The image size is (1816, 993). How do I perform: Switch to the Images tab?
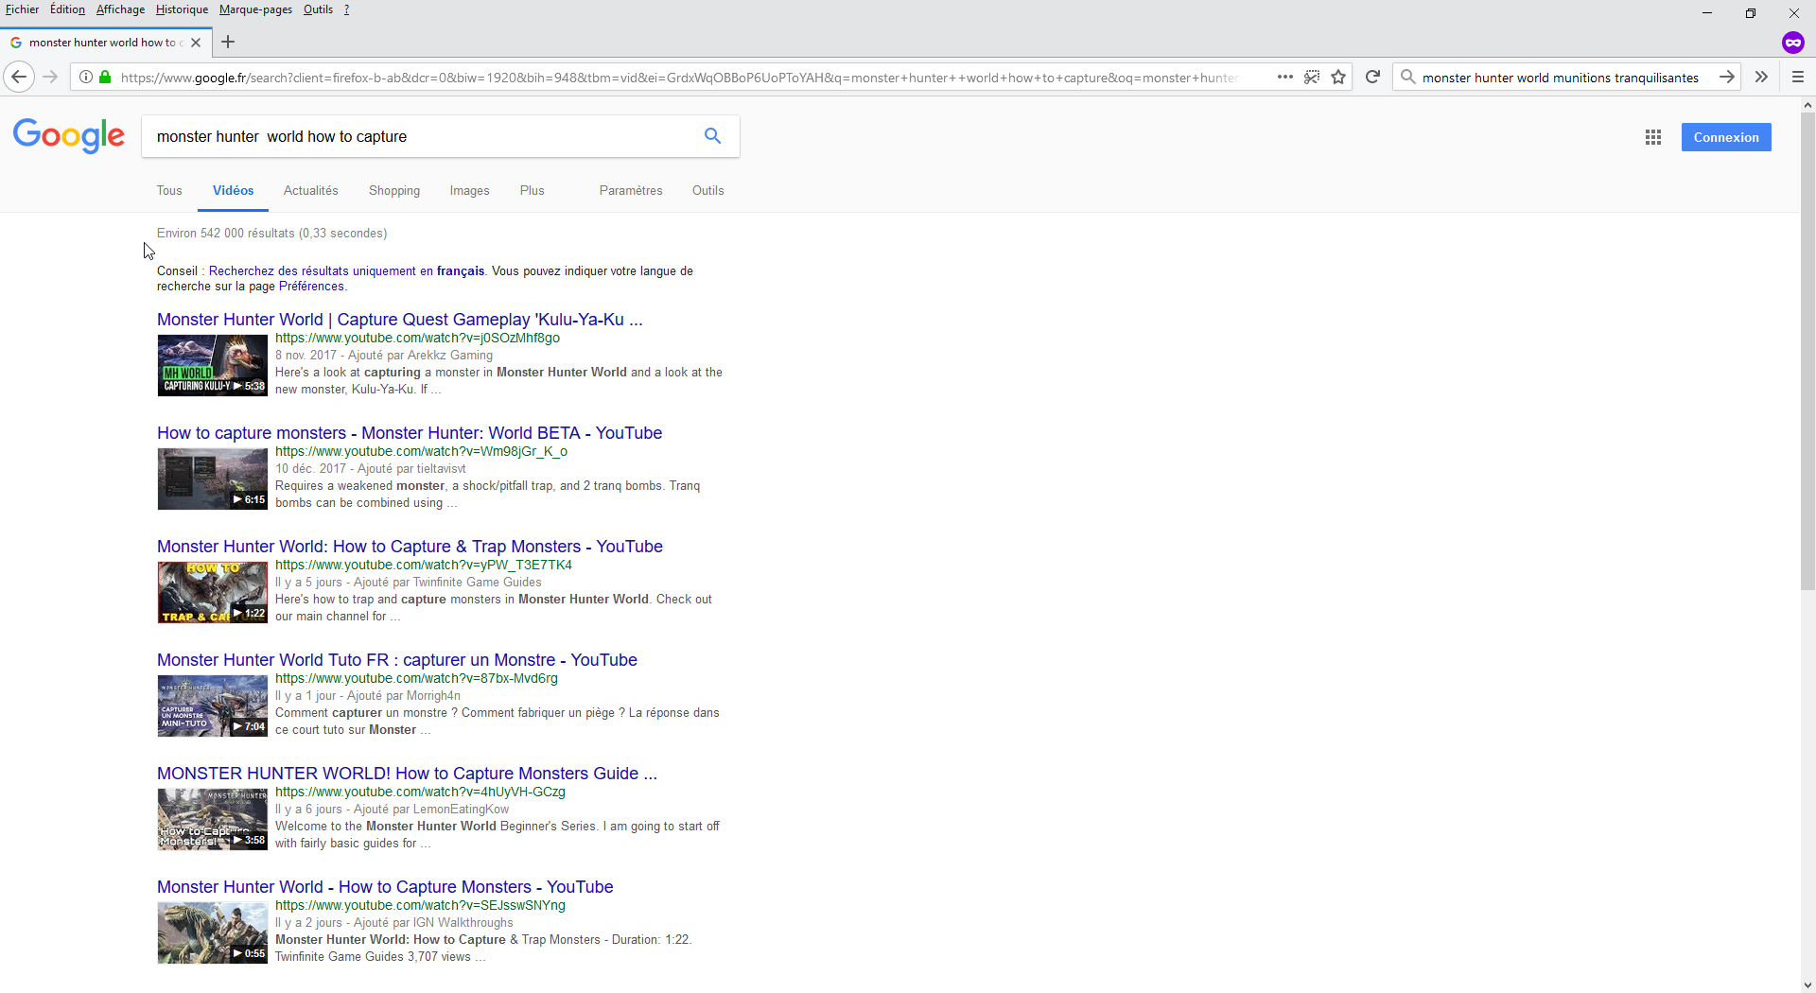click(469, 190)
